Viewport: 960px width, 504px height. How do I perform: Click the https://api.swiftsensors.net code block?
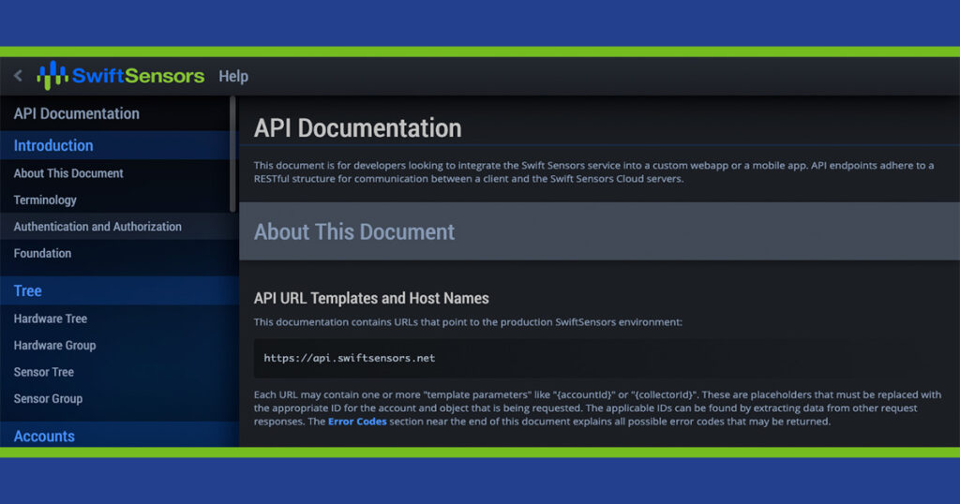pyautogui.click(x=599, y=359)
